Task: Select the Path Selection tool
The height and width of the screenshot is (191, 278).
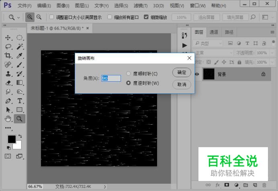Action: click(8, 110)
